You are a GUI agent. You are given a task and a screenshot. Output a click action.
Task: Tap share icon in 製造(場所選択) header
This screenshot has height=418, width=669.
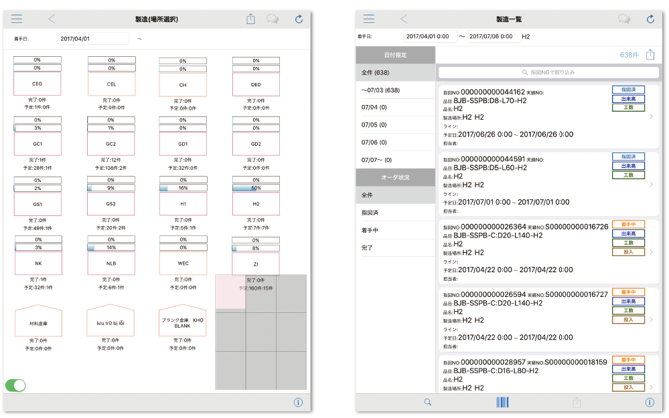click(x=251, y=19)
